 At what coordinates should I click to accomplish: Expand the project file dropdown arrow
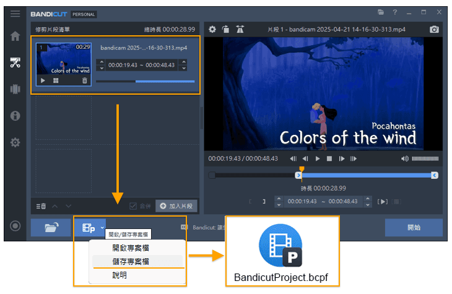pyautogui.click(x=102, y=228)
